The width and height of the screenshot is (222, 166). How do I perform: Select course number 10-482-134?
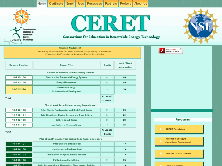pos(19,115)
